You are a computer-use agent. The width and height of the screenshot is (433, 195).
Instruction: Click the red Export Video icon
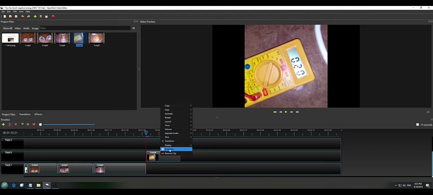click(53, 17)
